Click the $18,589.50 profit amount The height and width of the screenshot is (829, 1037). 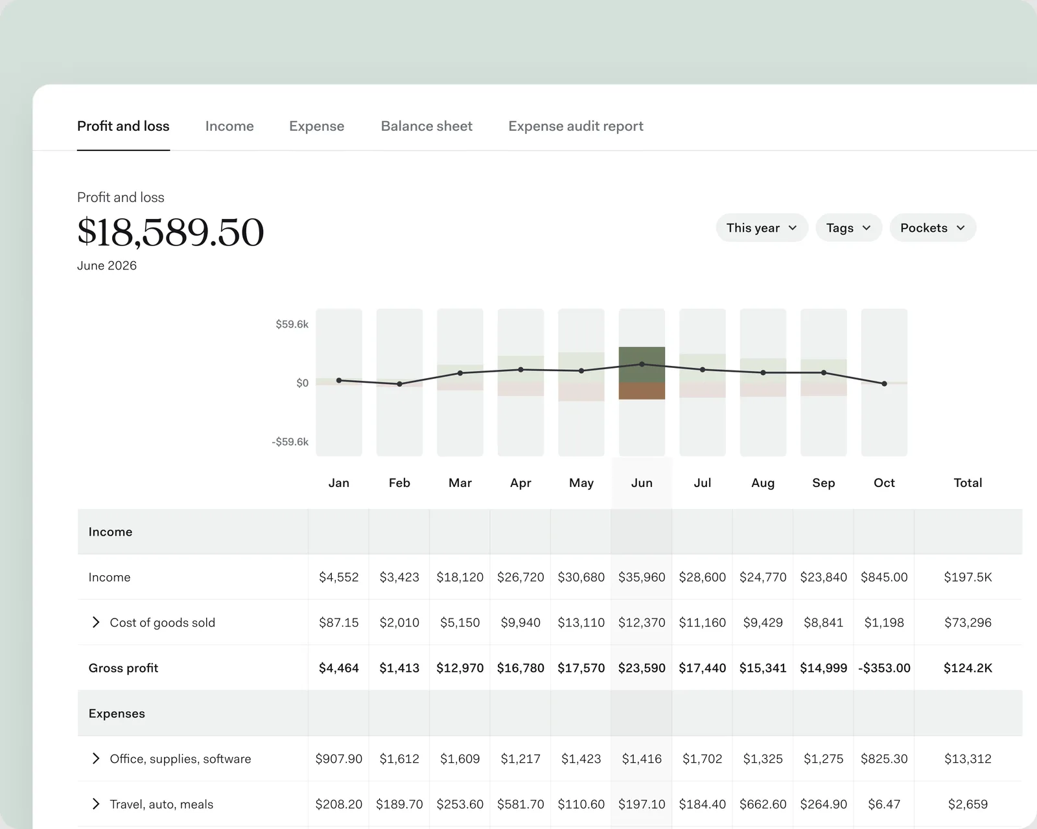click(x=170, y=232)
